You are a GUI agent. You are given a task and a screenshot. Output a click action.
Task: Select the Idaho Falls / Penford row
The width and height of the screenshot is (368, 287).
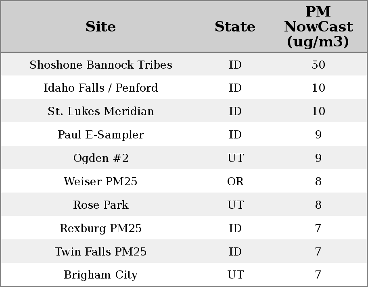pyautogui.click(x=101, y=88)
